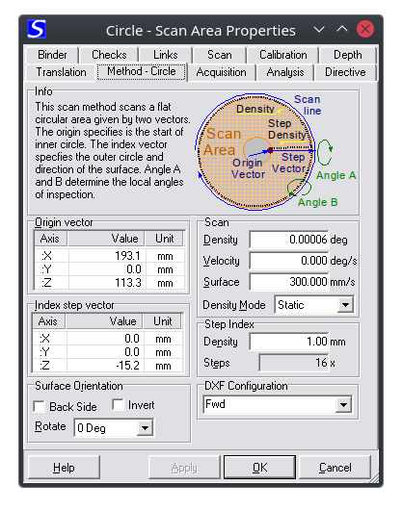Click the Velocity 0.000 deg/s field
Viewport: 402px width, 510px height.
point(289,261)
